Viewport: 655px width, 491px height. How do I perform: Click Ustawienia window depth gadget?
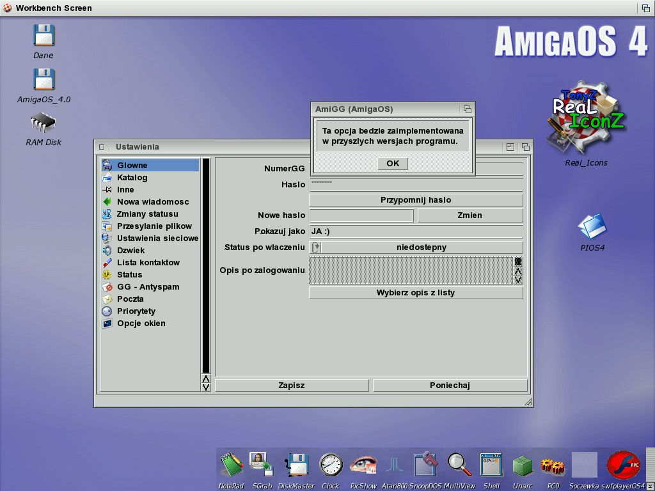tap(526, 147)
